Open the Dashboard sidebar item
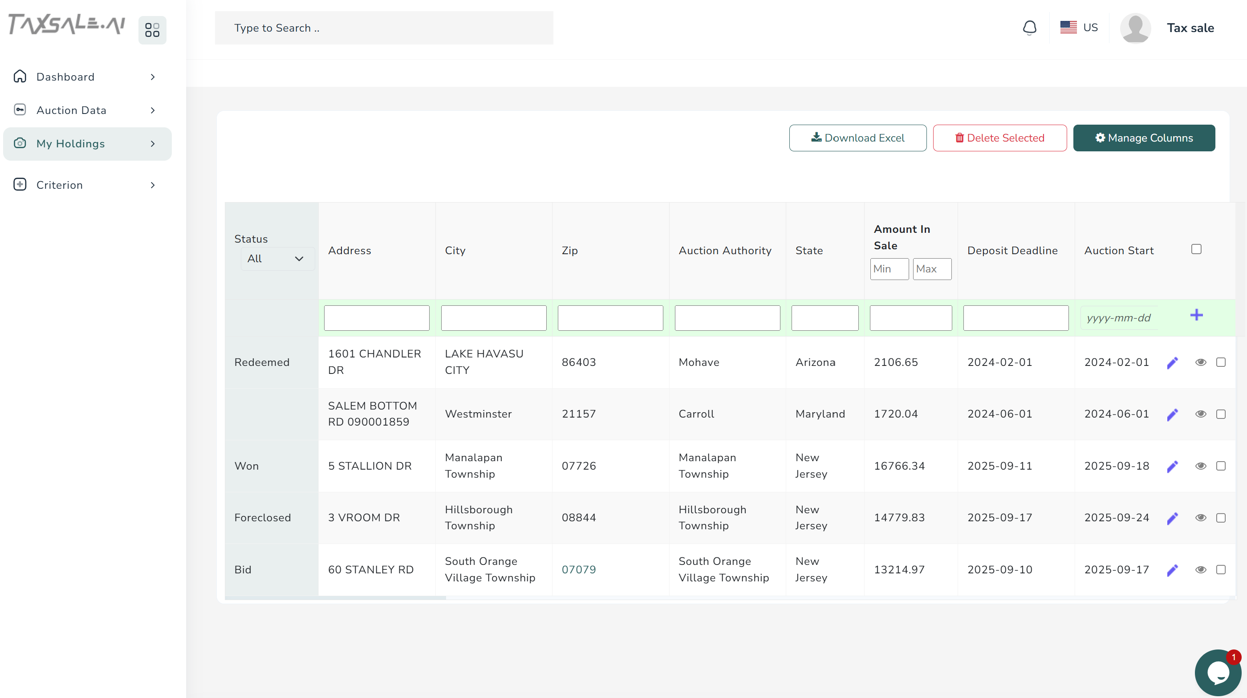 pyautogui.click(x=65, y=77)
